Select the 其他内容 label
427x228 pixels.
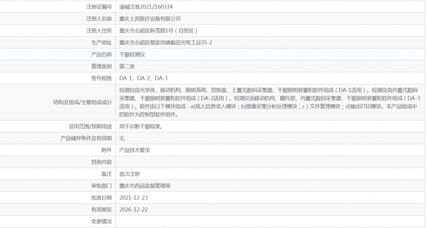tap(101, 162)
